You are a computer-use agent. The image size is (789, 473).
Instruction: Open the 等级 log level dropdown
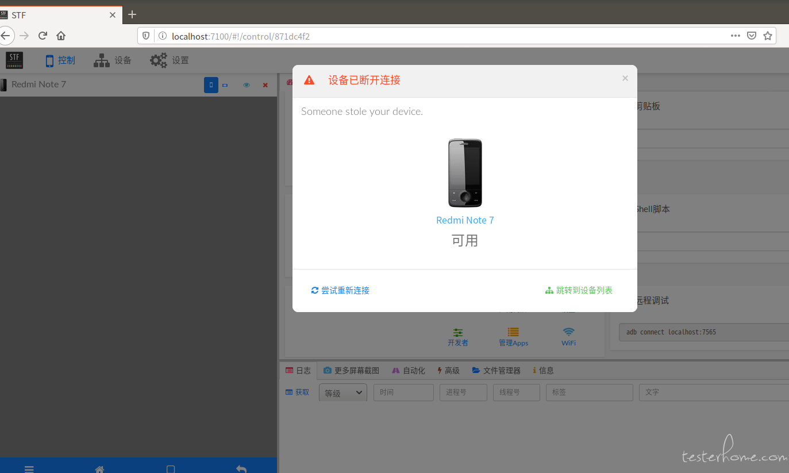[x=343, y=393]
